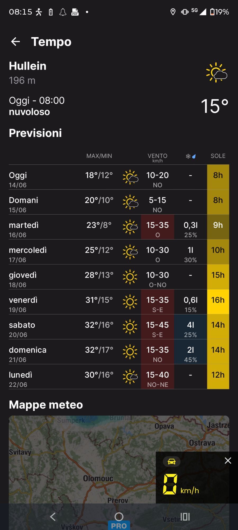The image size is (238, 530).
Task: Tap the Android home circle button
Action: [119, 516]
